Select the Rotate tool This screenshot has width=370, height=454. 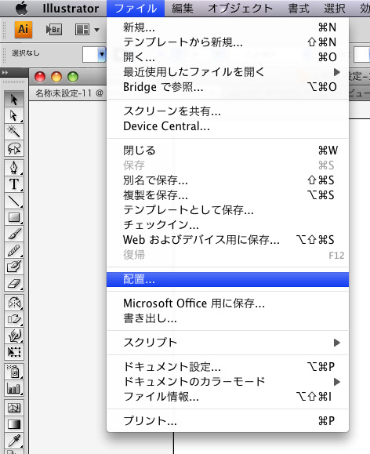[14, 303]
